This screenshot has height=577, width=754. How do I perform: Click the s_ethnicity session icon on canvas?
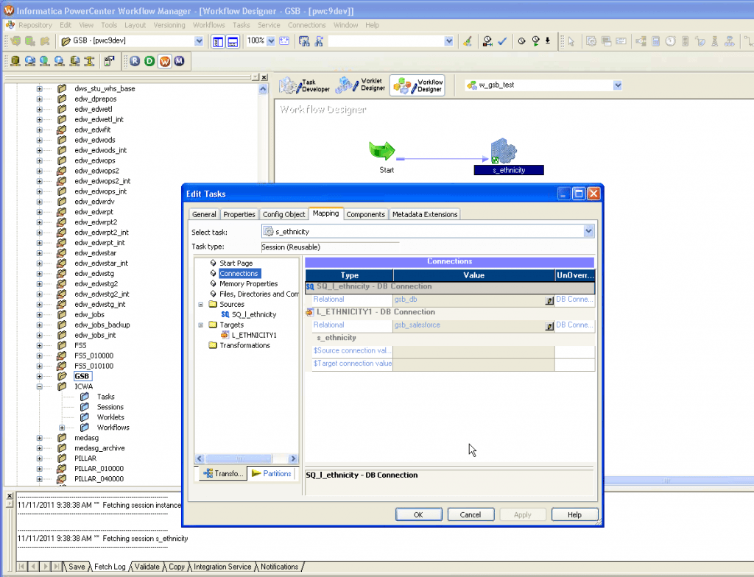pyautogui.click(x=504, y=151)
